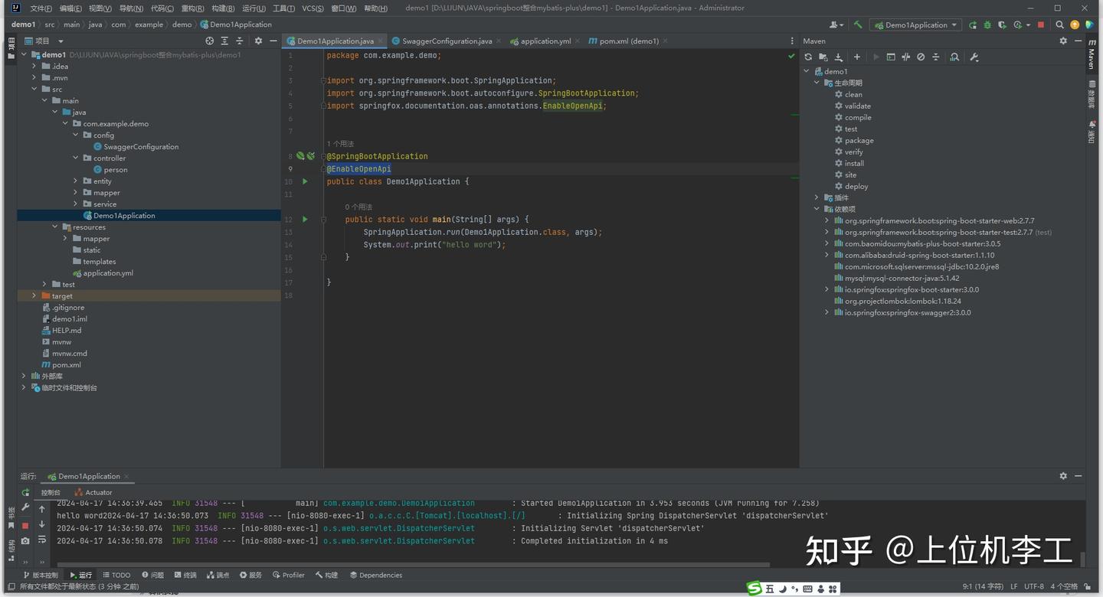Switch input mode on the Sogou tray icon
Viewport: 1103px width, 597px height.
point(768,589)
